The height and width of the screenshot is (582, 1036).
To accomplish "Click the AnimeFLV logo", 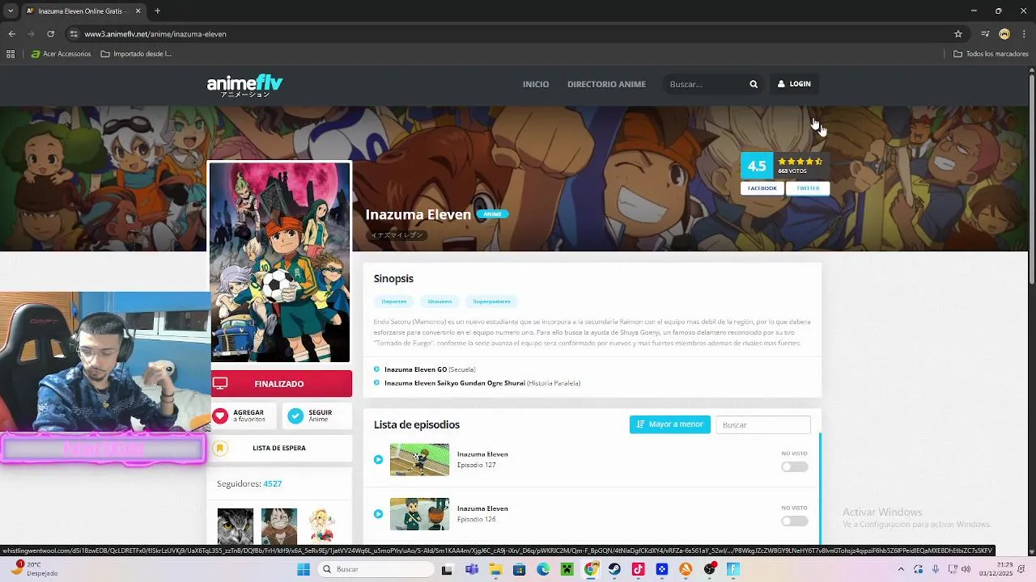I will pyautogui.click(x=244, y=85).
